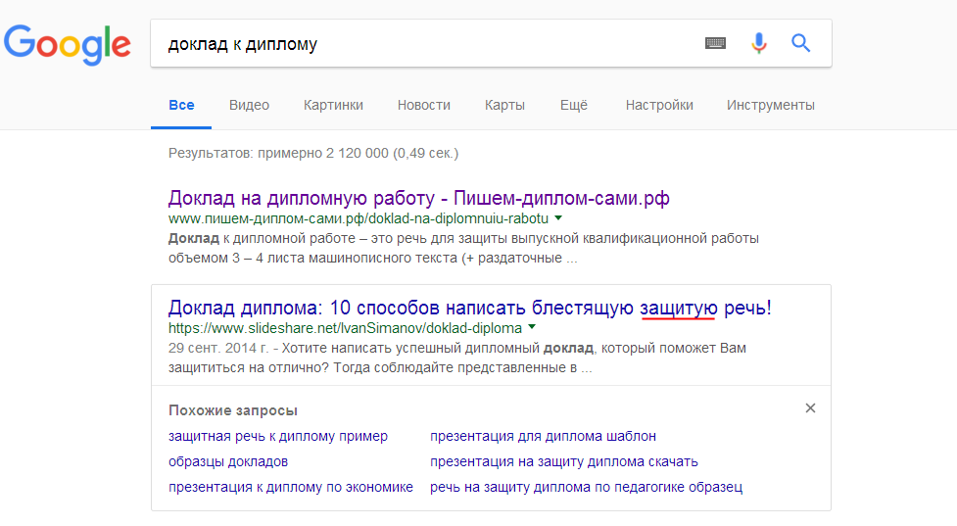The height and width of the screenshot is (526, 957).
Task: Switch to the Видео tab
Action: pos(249,106)
